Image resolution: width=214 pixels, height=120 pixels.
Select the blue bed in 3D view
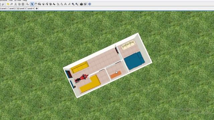click(134, 61)
